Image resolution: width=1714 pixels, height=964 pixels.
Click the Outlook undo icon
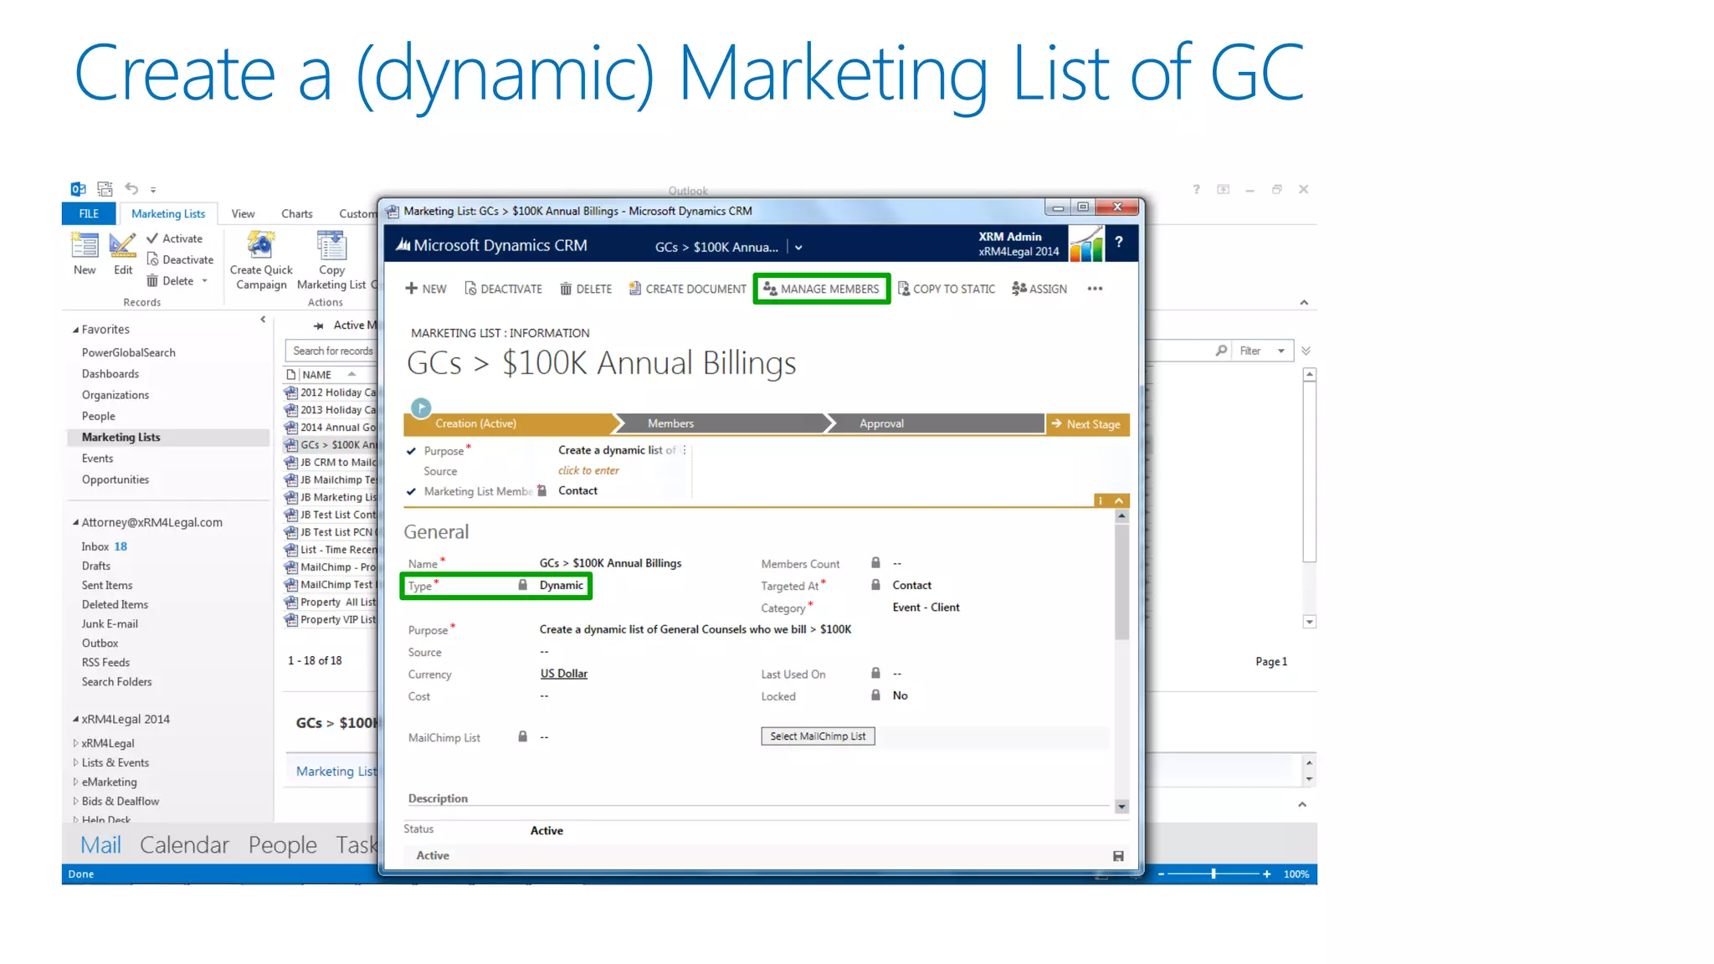point(131,189)
